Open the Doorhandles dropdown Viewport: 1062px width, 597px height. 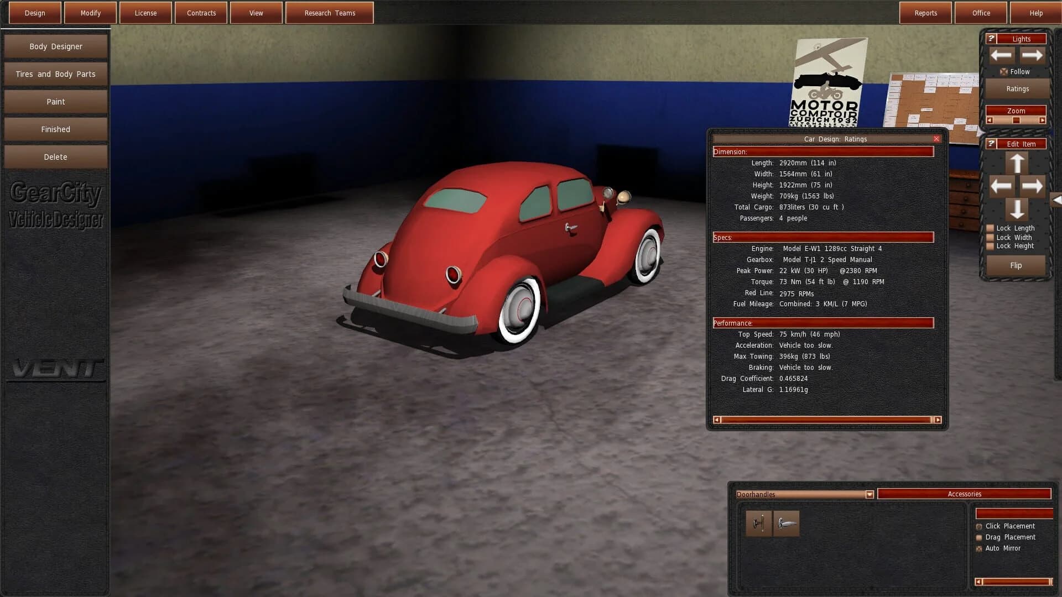(868, 494)
